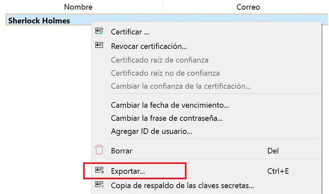Choose Revocar certificación... from the menu
The width and height of the screenshot is (329, 194).
pyautogui.click(x=206, y=46)
